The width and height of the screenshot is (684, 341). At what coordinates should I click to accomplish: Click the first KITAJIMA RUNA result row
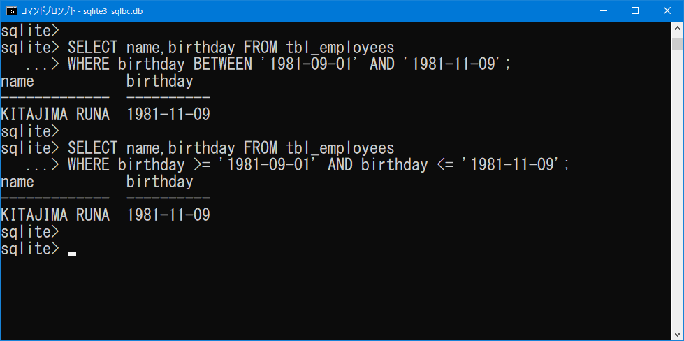click(105, 115)
